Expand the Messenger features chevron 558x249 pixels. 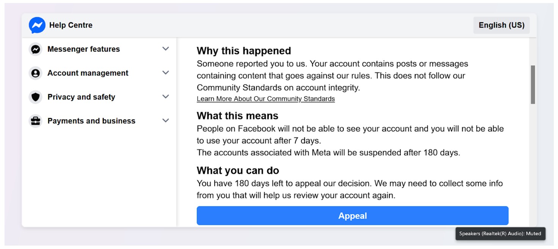(166, 49)
